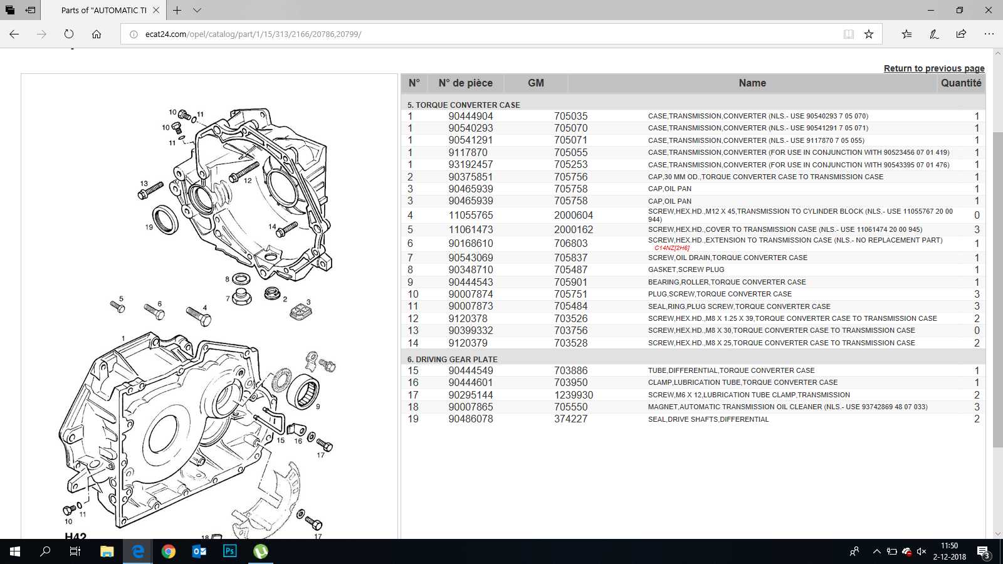The height and width of the screenshot is (564, 1003).
Task: Show tabs you've set aside icon
Action: (10, 10)
